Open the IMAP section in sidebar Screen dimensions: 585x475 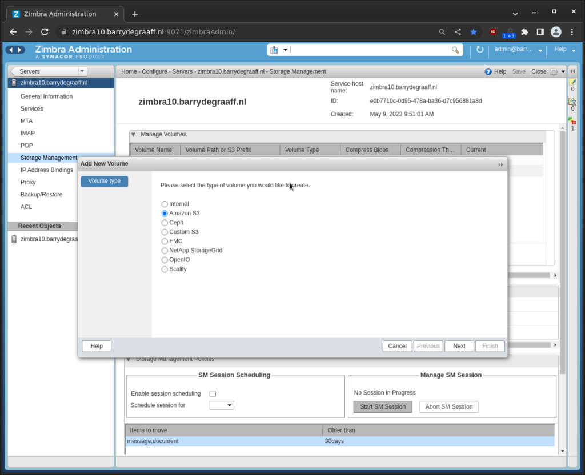(27, 134)
